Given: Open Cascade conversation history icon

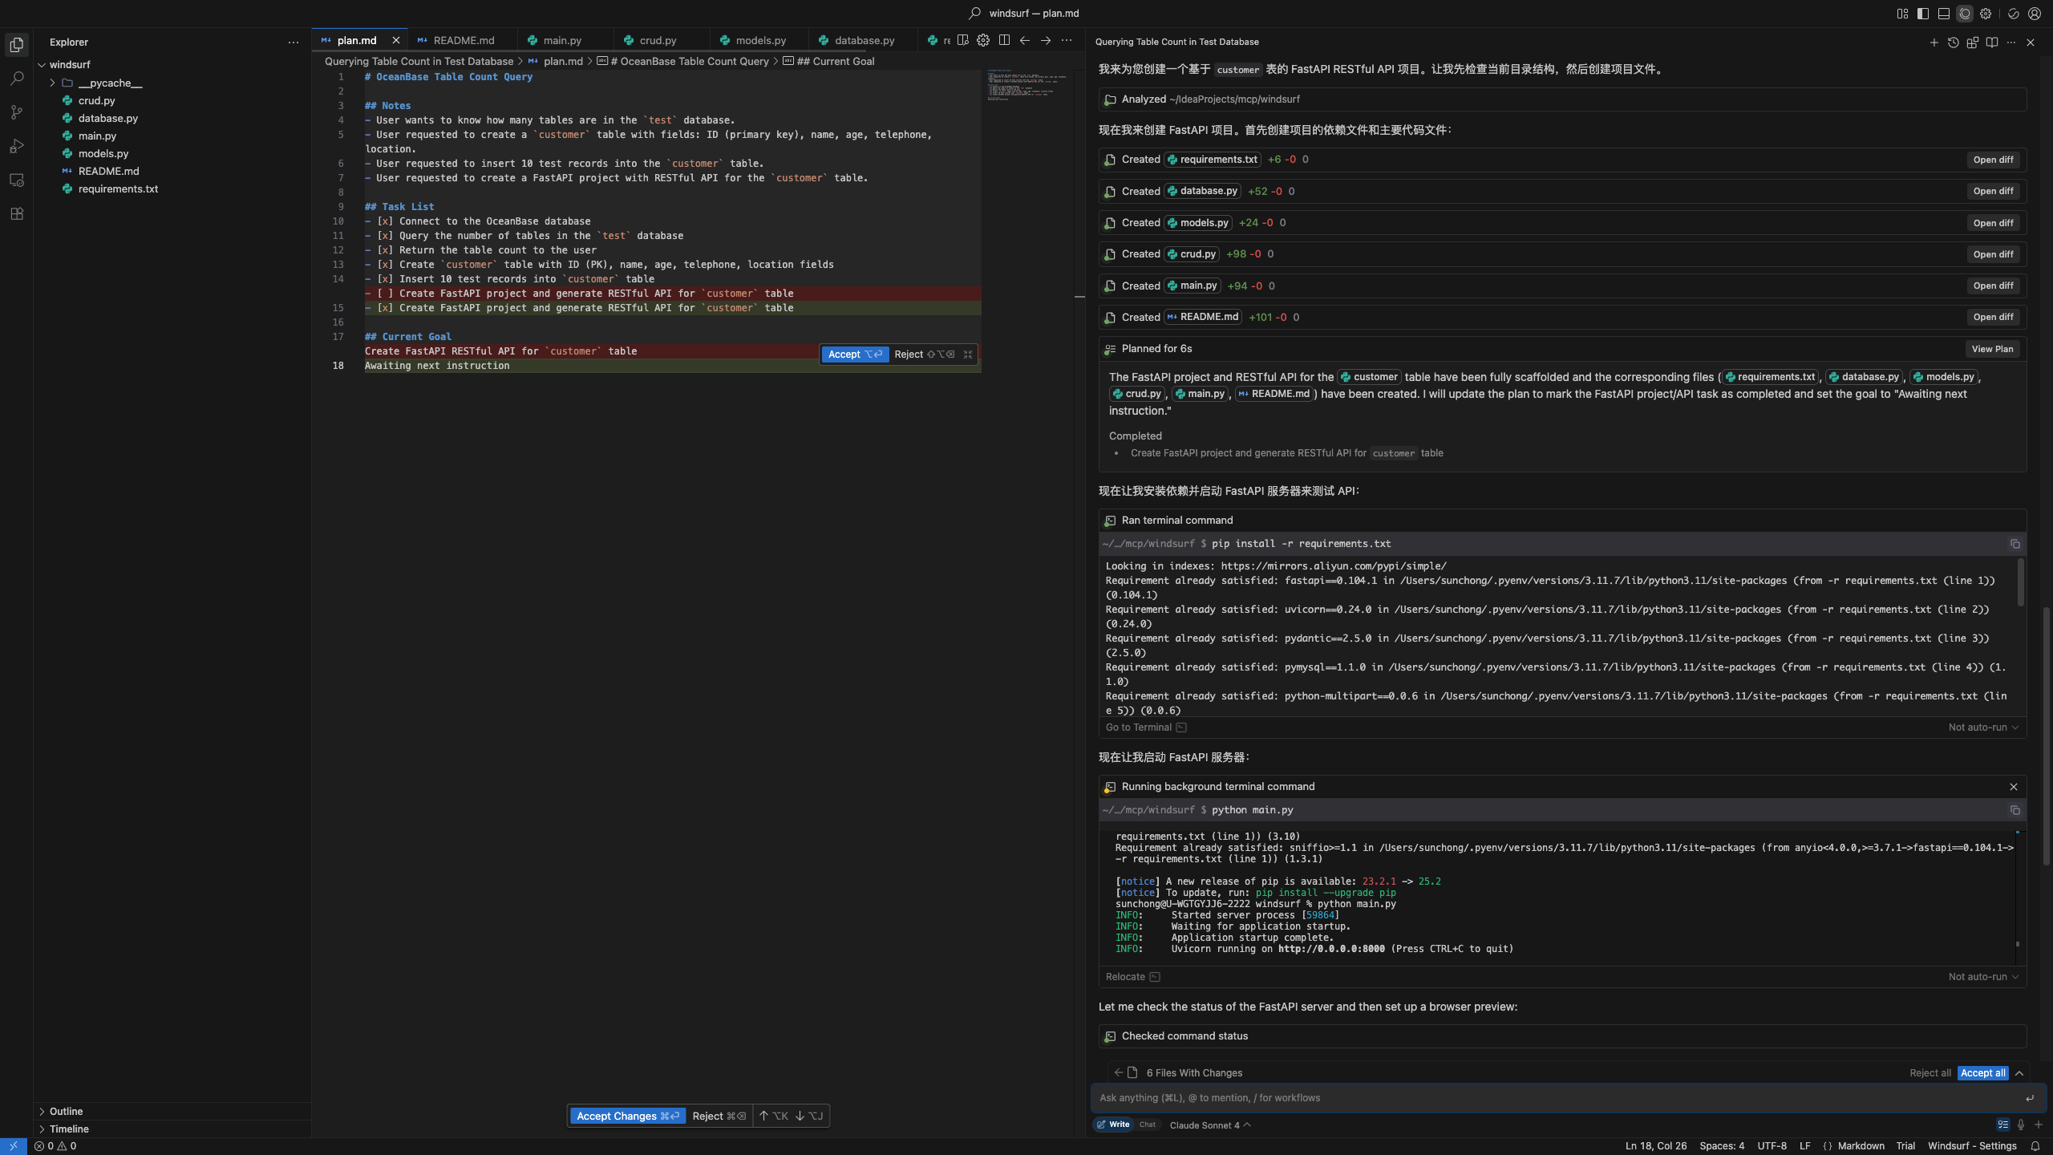Looking at the screenshot, I should 1953,42.
